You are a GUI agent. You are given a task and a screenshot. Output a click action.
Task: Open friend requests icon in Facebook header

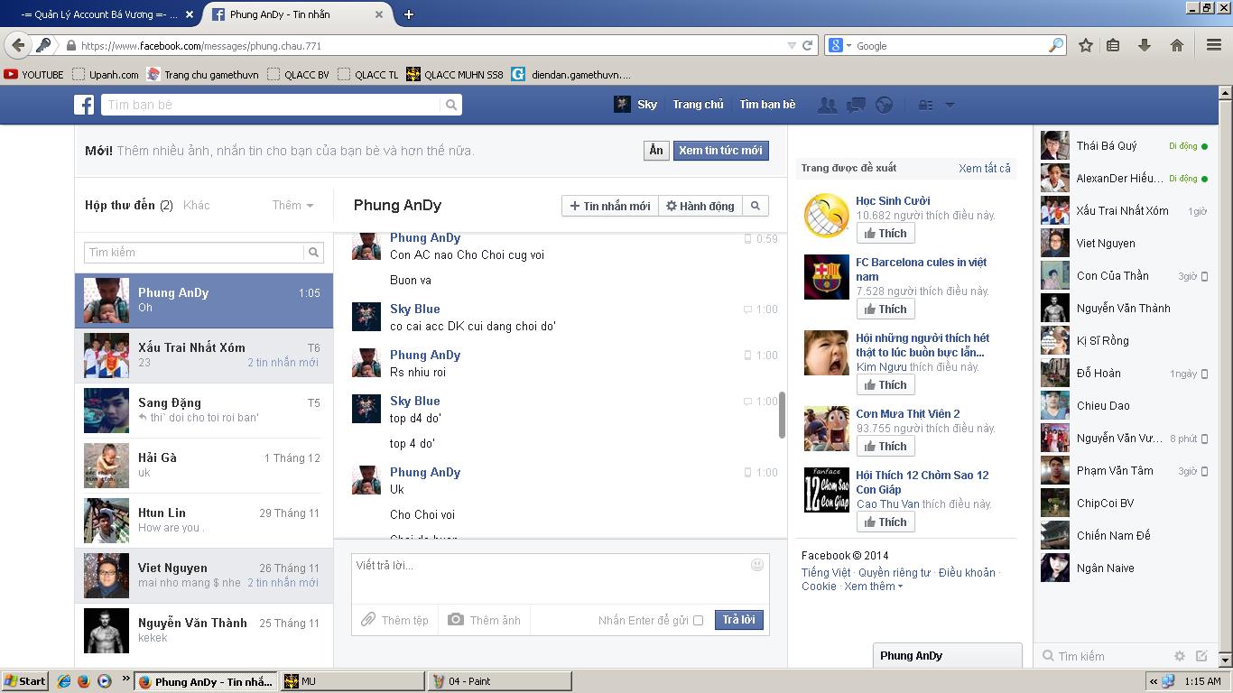[827, 105]
